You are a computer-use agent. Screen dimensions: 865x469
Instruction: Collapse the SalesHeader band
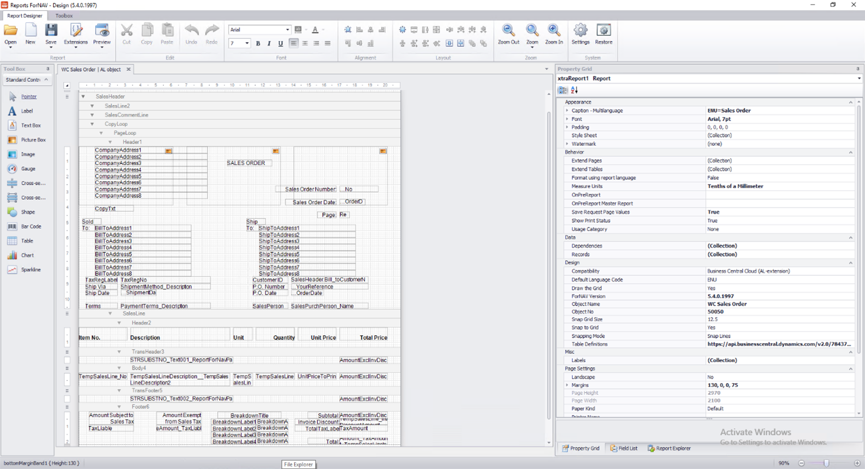pyautogui.click(x=83, y=96)
